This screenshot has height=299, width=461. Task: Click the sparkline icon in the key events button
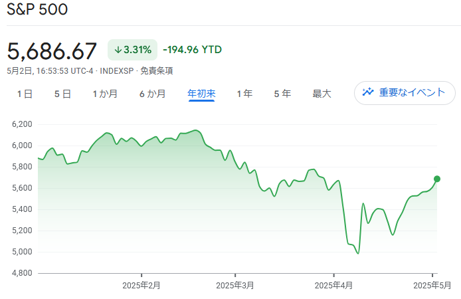[x=368, y=93]
